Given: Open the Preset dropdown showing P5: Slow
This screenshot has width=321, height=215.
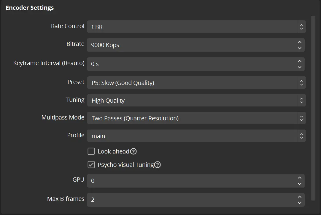Looking at the screenshot, I should (196, 83).
